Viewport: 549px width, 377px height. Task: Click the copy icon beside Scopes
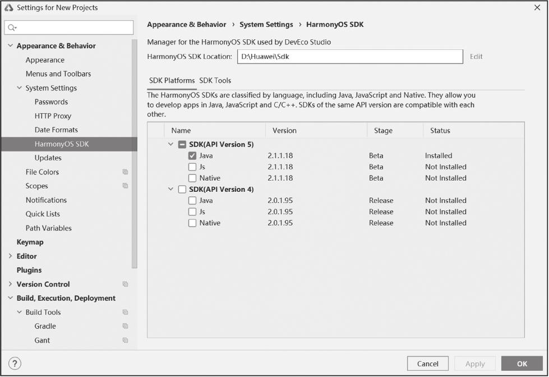125,186
